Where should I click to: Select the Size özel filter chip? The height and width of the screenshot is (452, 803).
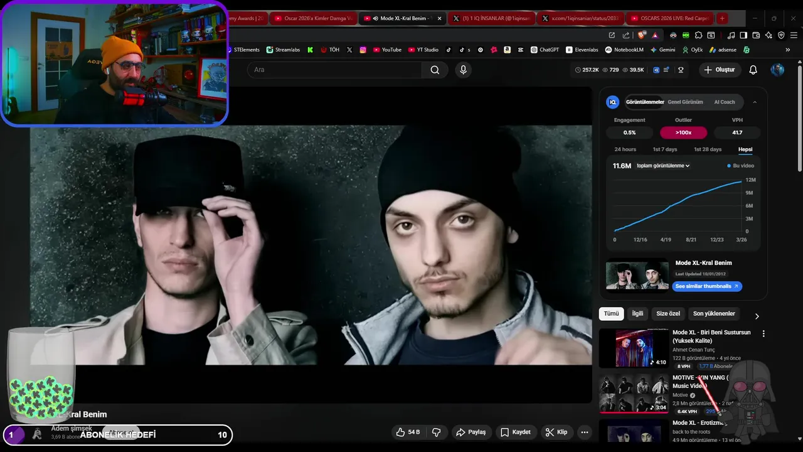(668, 313)
